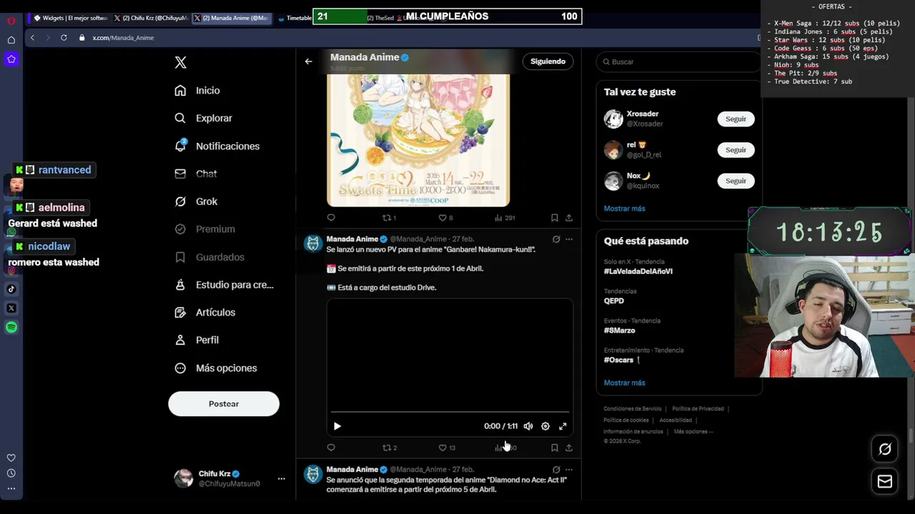Open Notificaciones in X sidebar
This screenshot has height=514, width=915.
(x=217, y=146)
